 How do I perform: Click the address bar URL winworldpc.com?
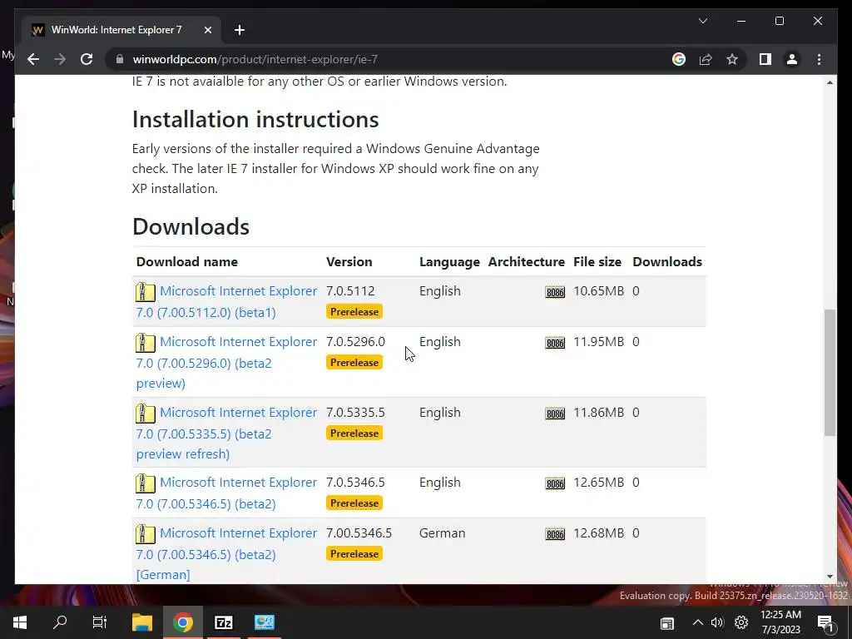[x=255, y=59]
